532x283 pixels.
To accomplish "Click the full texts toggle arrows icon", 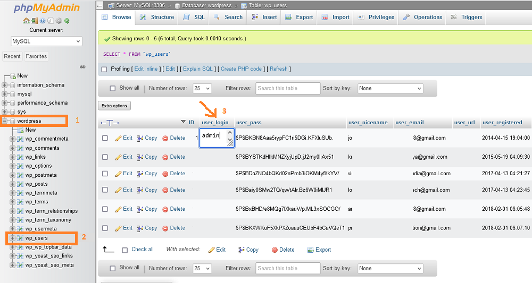I will point(110,123).
